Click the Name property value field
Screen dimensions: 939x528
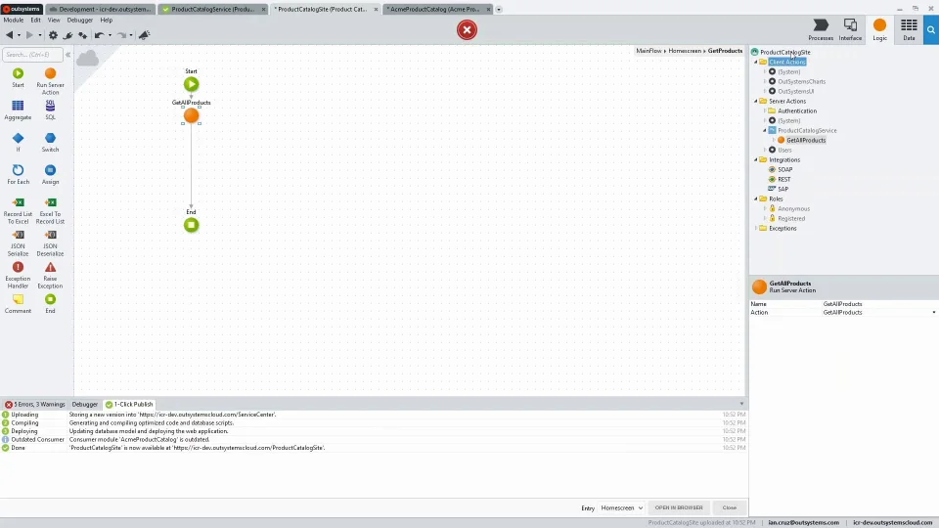click(x=878, y=304)
